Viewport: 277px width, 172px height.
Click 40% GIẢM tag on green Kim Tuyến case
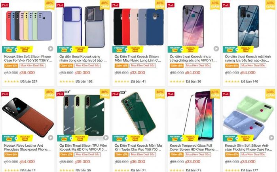point(160,94)
